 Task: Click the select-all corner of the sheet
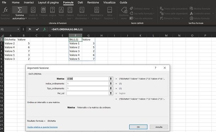pos(2,36)
